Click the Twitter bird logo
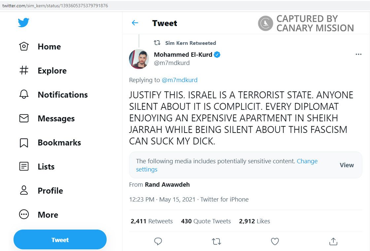370x251 pixels. pos(23,22)
